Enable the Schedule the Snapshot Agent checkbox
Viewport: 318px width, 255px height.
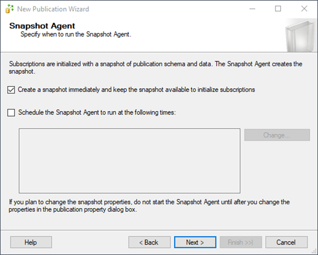click(11, 112)
